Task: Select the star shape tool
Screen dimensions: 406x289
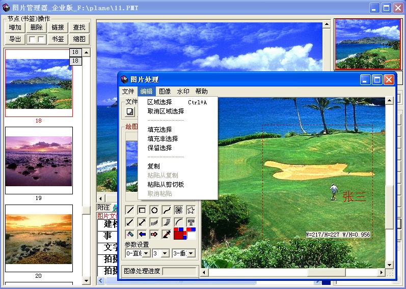Action: [191, 210]
